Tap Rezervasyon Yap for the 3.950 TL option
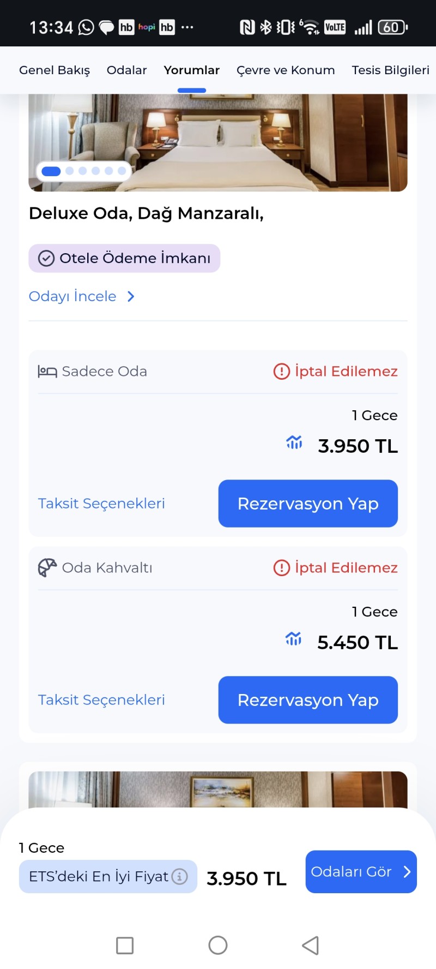The height and width of the screenshot is (969, 436). coord(308,504)
